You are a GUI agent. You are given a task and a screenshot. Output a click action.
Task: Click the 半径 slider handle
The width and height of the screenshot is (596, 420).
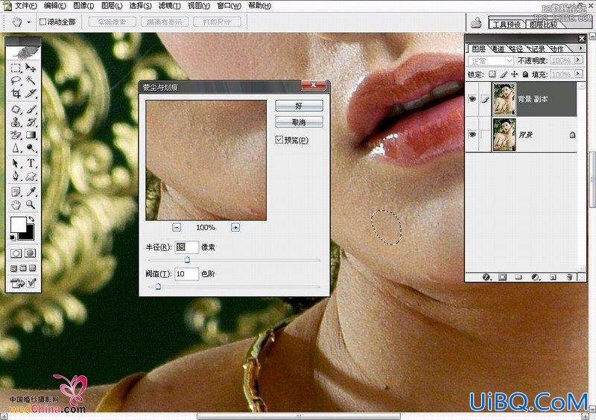(187, 260)
